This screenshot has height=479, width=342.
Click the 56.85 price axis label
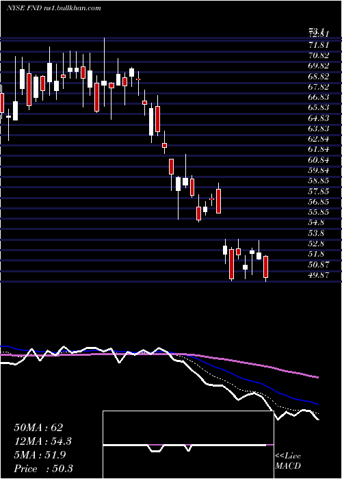click(319, 202)
